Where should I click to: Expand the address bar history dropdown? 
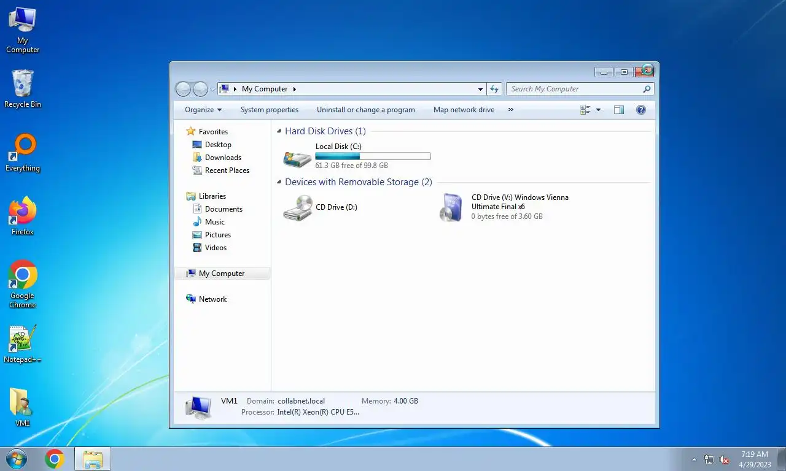[x=480, y=90]
